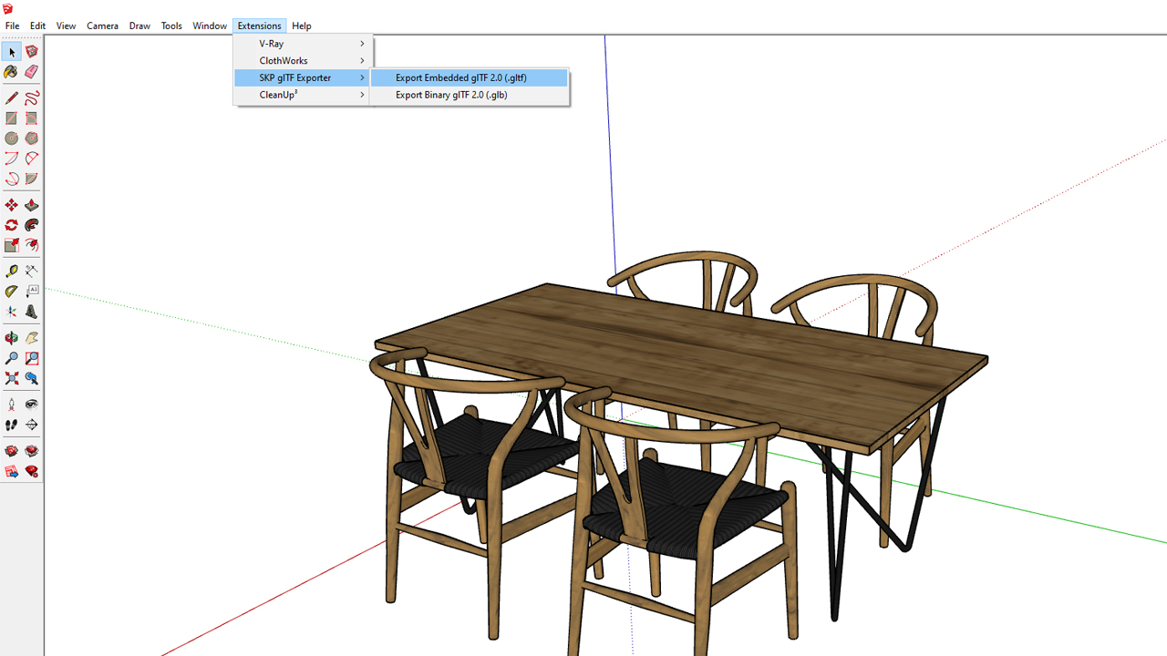Screen dimensions: 1167x656
Task: Choose Export Binary glTF 2.0 (.glb)
Action: [x=470, y=95]
